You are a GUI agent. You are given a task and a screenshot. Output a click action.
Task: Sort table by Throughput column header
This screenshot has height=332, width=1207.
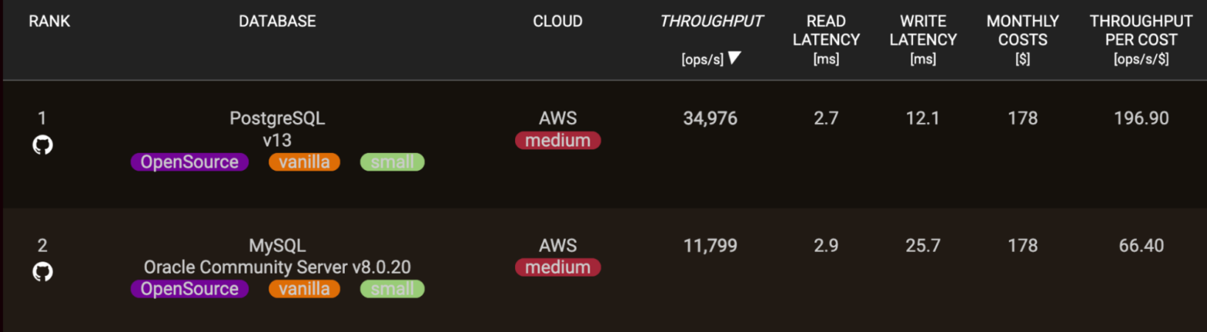pyautogui.click(x=711, y=22)
